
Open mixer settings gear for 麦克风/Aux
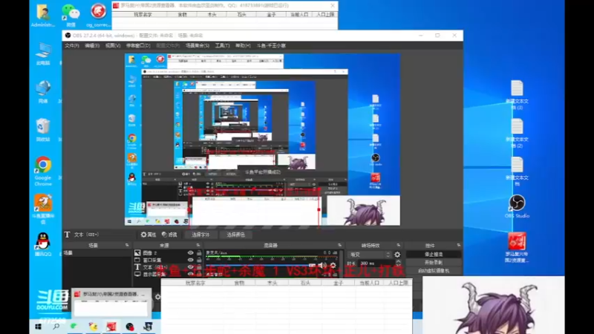[333, 266]
